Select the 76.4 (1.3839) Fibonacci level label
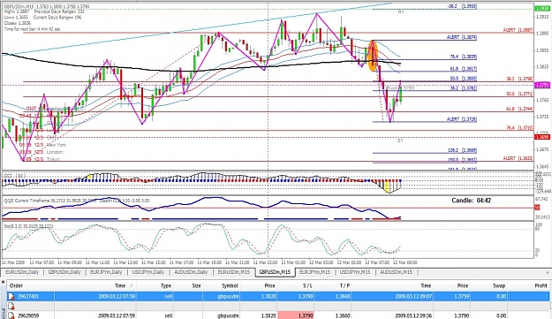552x319 pixels. pyautogui.click(x=464, y=57)
